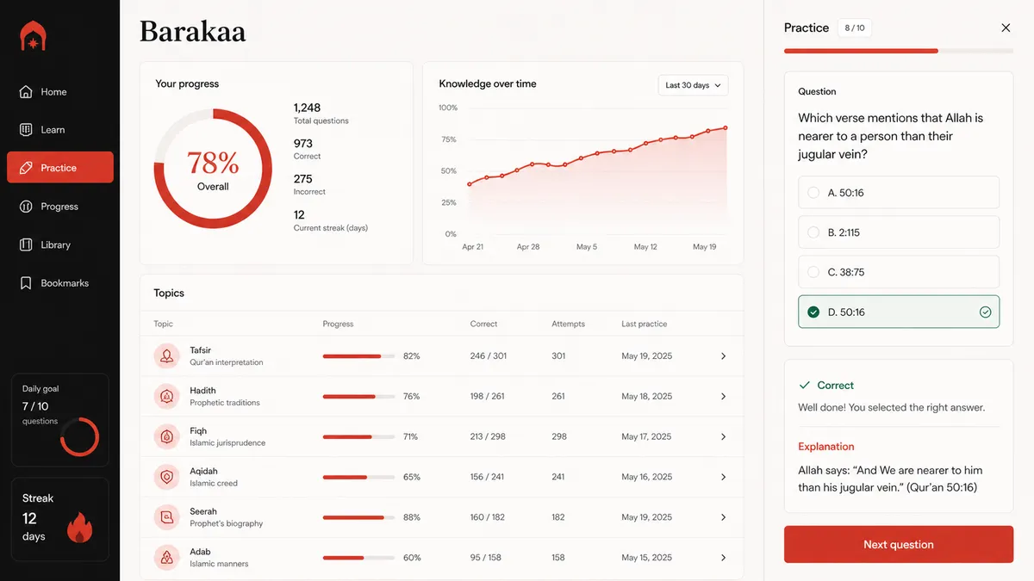Click the Seerah topic icon
The image size is (1034, 581).
166,517
